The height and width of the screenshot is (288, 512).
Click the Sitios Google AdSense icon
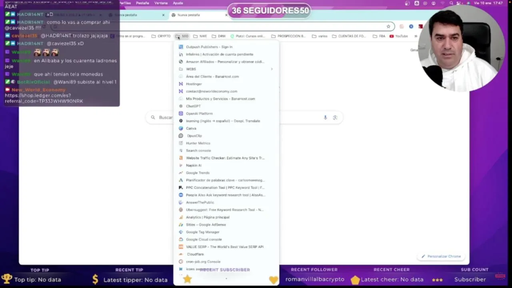click(181, 224)
